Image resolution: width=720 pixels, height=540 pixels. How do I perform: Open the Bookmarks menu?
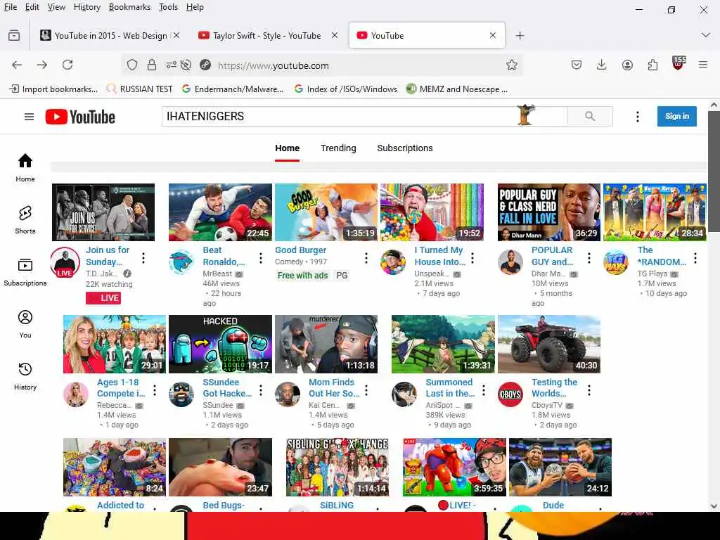129,7
